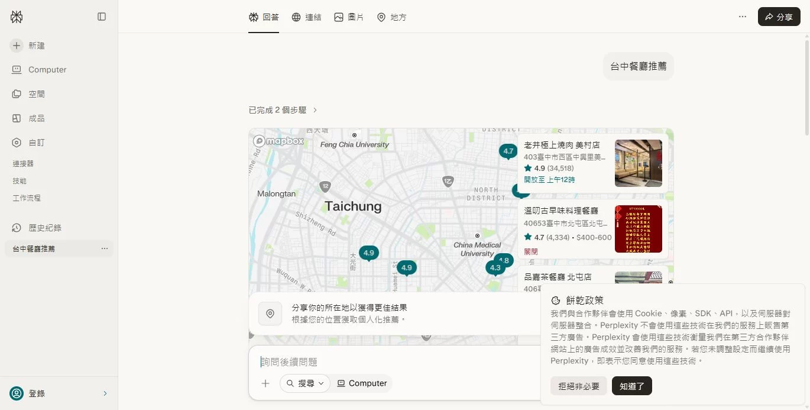Open the 搜尋 mode dropdown
The image size is (810, 410).
click(305, 383)
